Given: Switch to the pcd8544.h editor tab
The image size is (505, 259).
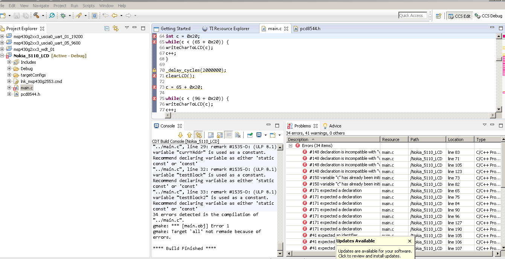Looking at the screenshot, I should [310, 29].
